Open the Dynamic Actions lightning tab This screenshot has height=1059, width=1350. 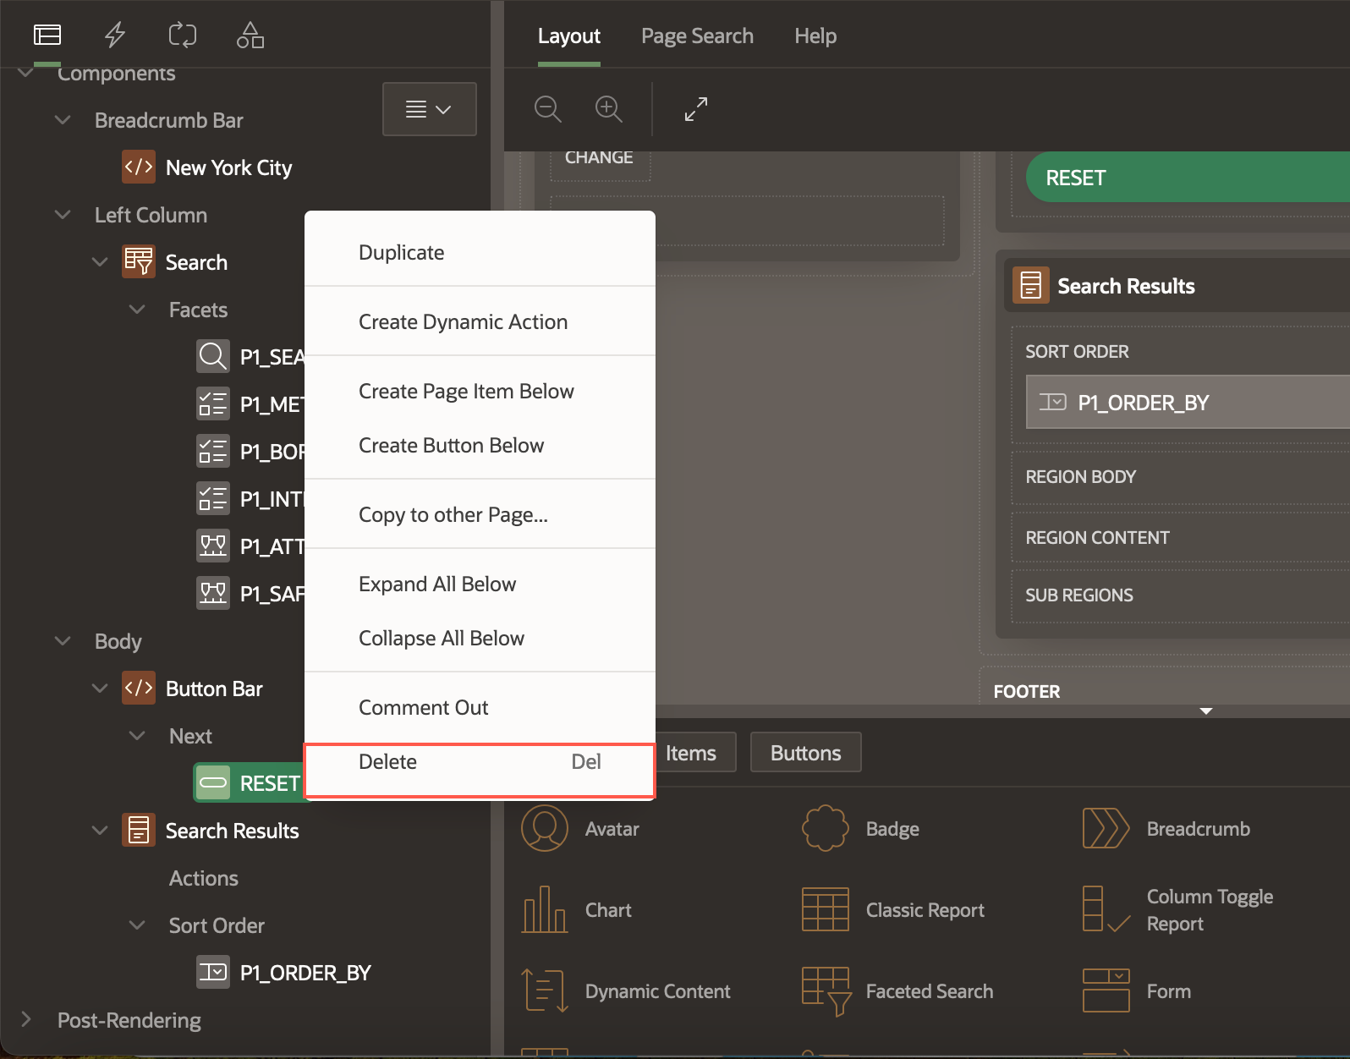(x=115, y=36)
